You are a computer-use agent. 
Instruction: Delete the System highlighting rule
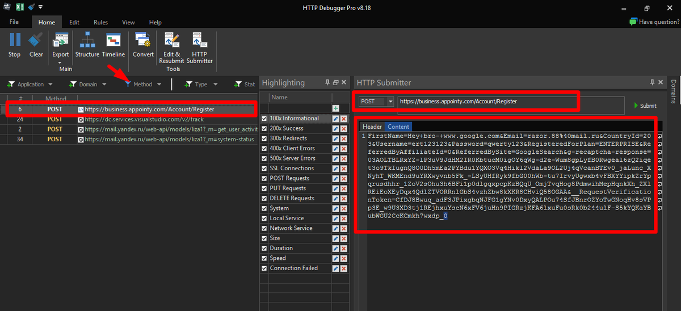point(344,208)
